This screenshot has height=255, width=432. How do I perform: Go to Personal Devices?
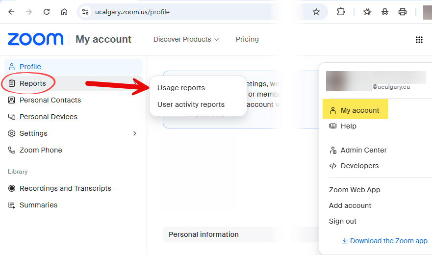(48, 117)
